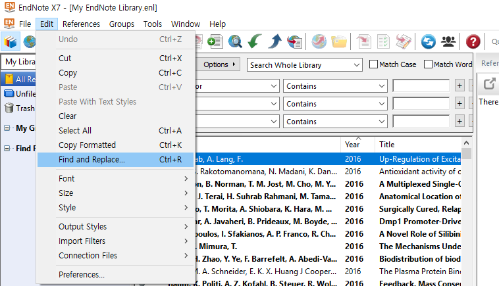Image resolution: width=499 pixels, height=286 pixels.
Task: Open the Import Filters submenu
Action: point(115,241)
